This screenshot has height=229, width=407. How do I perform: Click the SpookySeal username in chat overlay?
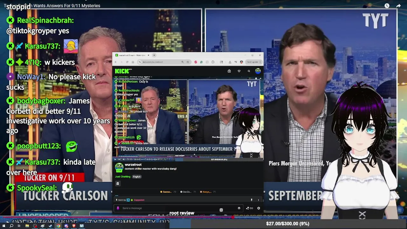pyautogui.click(x=37, y=188)
